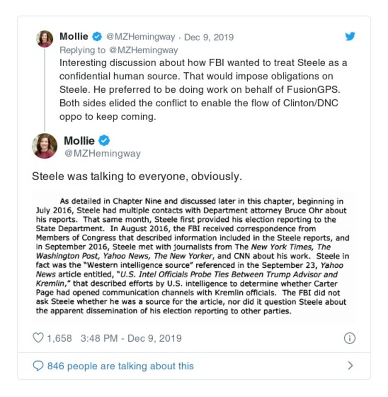Screen dimensions: 388x397
Task: Expand conversation with the right chevron arrow
Action: [x=351, y=366]
